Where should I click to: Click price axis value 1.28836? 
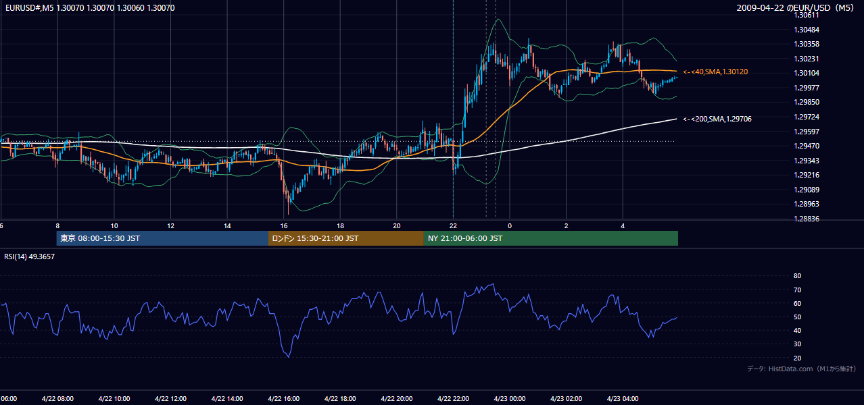807,219
